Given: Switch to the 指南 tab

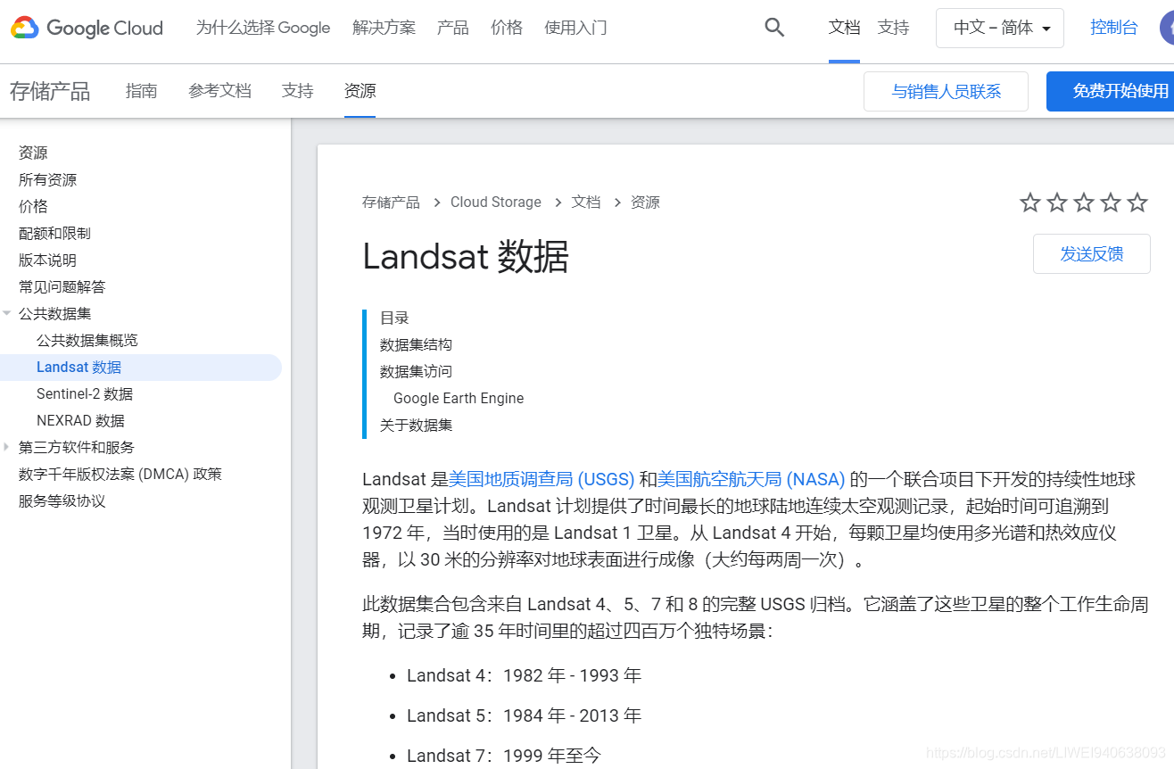Looking at the screenshot, I should (x=141, y=90).
